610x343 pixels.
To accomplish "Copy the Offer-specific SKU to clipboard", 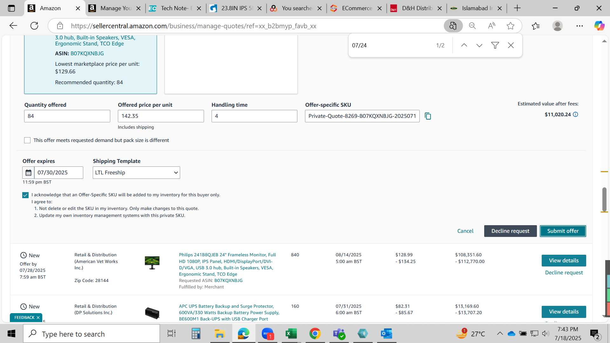I will (x=428, y=116).
